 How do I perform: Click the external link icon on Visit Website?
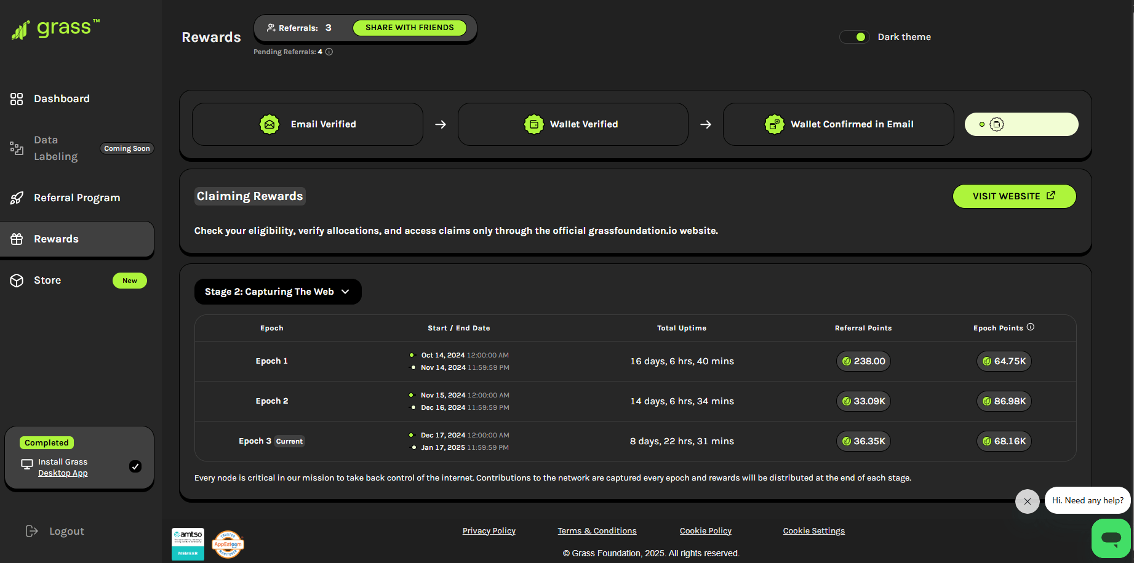[x=1051, y=196]
